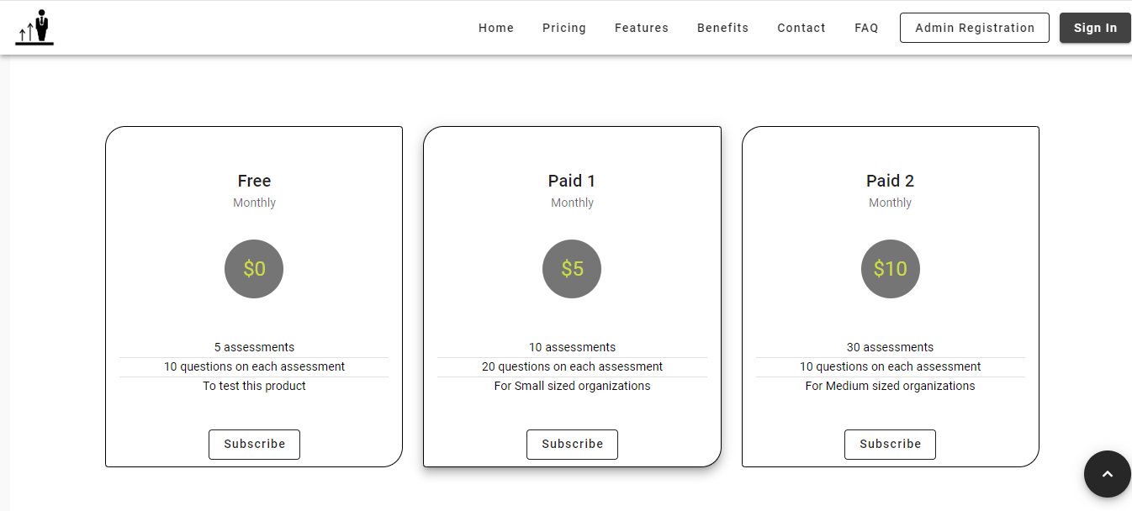Viewport: 1132px width, 511px height.
Task: Click the 30 assessments text on Paid 2
Action: [x=890, y=347]
